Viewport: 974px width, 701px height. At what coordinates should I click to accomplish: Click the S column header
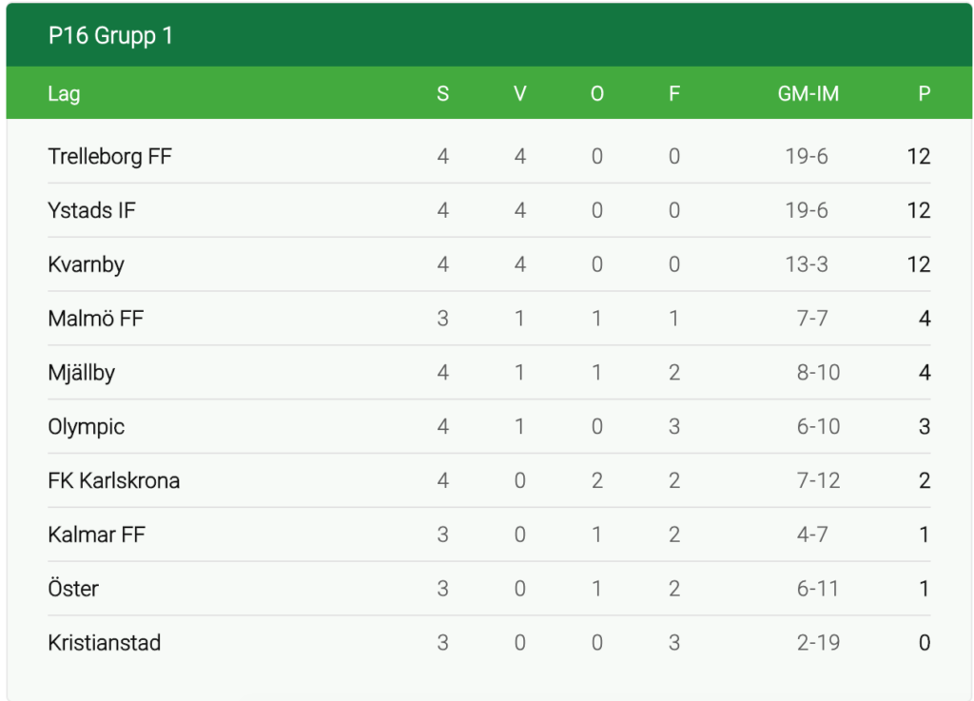pyautogui.click(x=442, y=94)
